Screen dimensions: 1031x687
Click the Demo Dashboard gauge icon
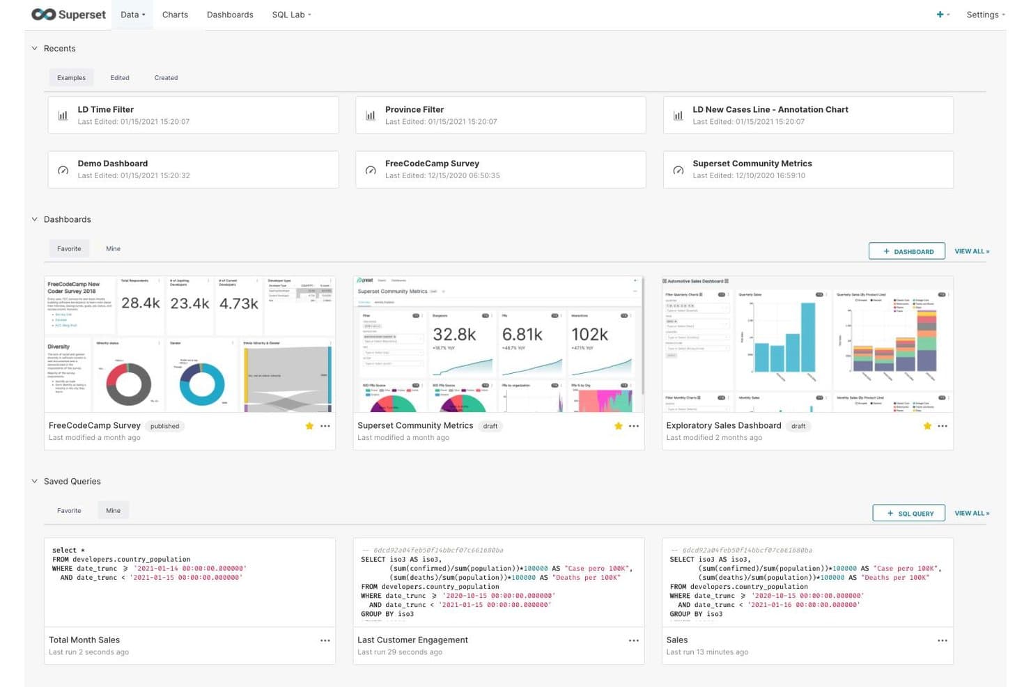pos(63,170)
